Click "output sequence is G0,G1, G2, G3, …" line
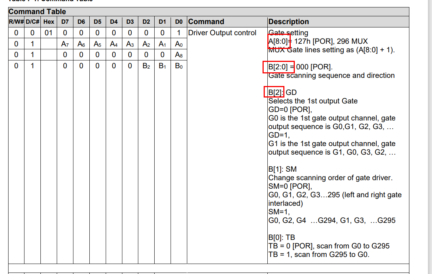The height and width of the screenshot is (274, 432). click(x=331, y=127)
